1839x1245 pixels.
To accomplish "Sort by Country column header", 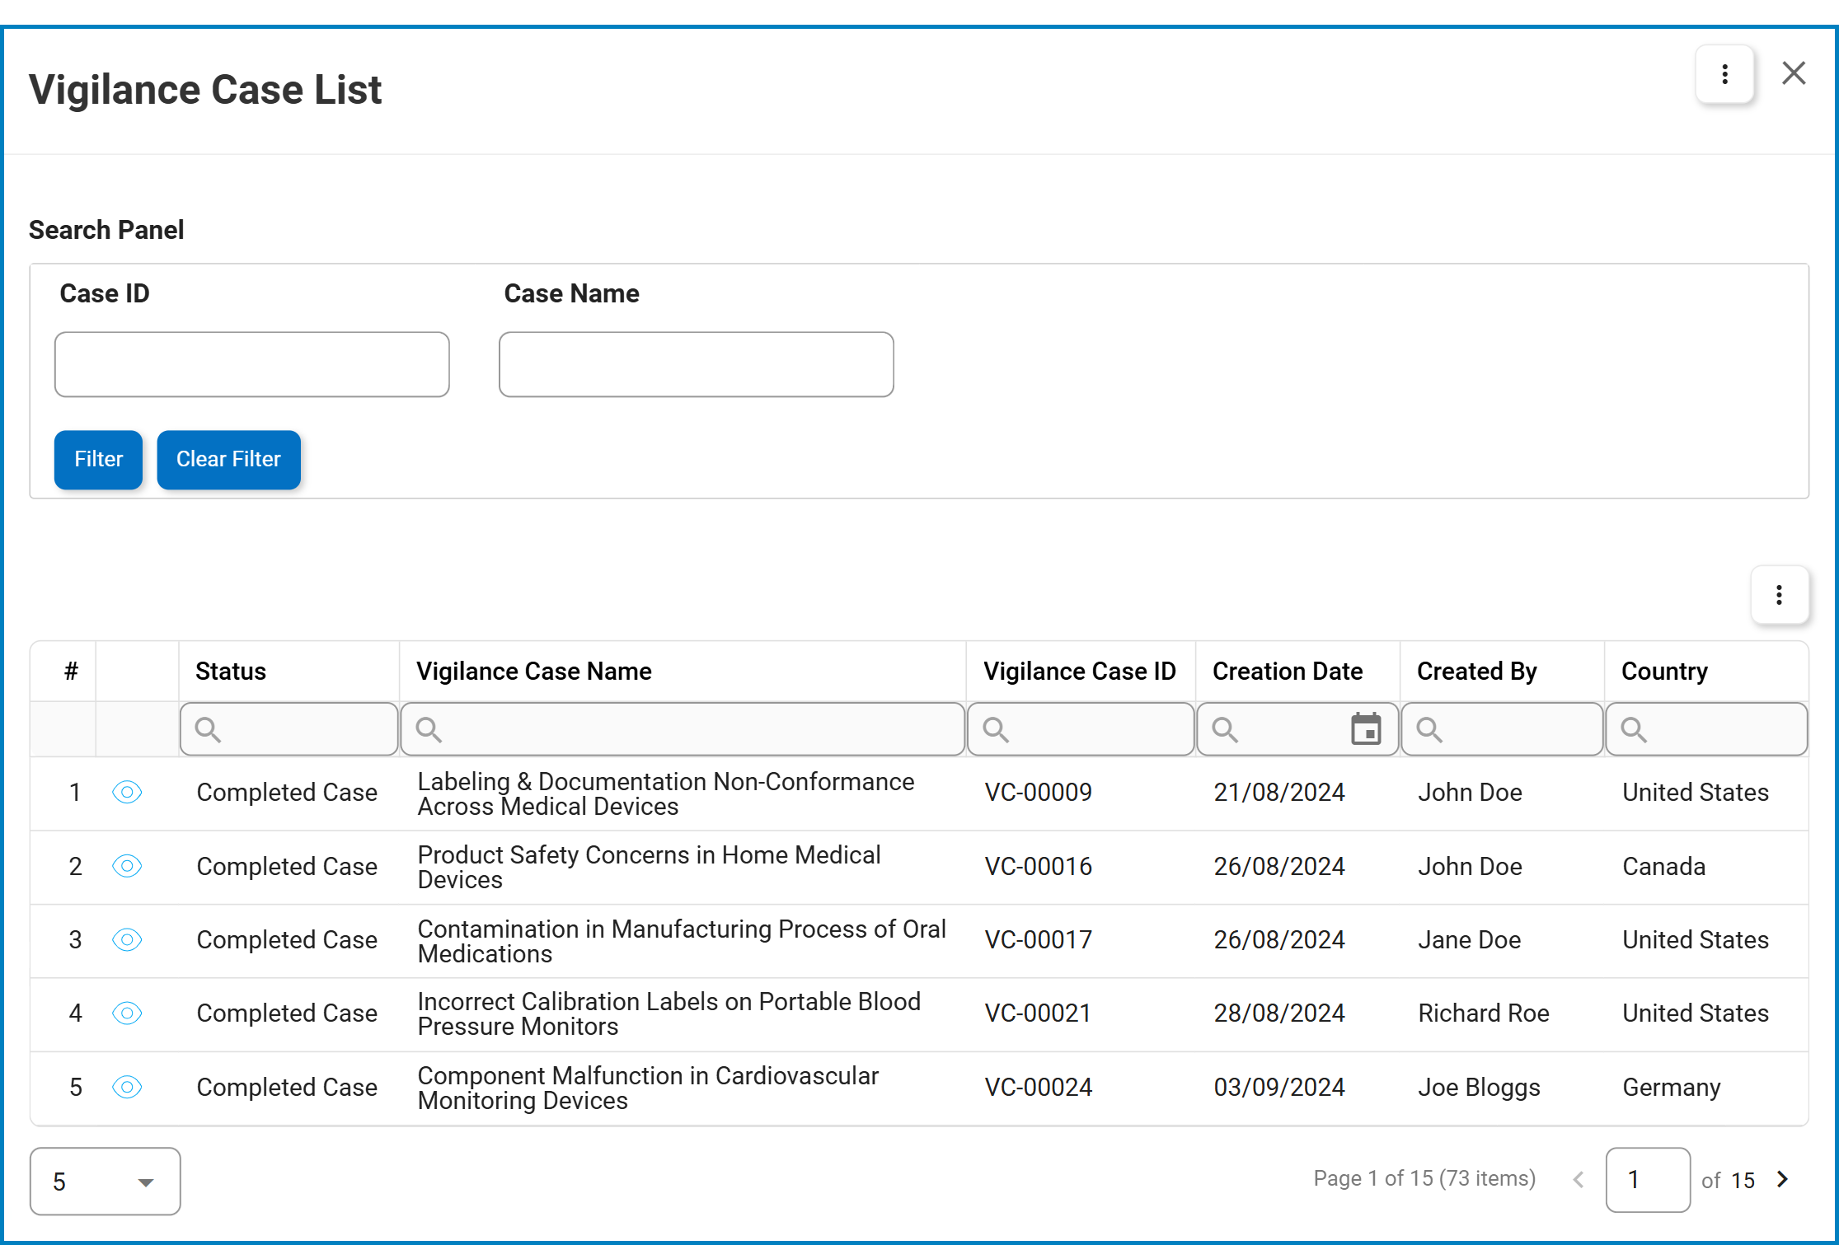I will [x=1664, y=672].
